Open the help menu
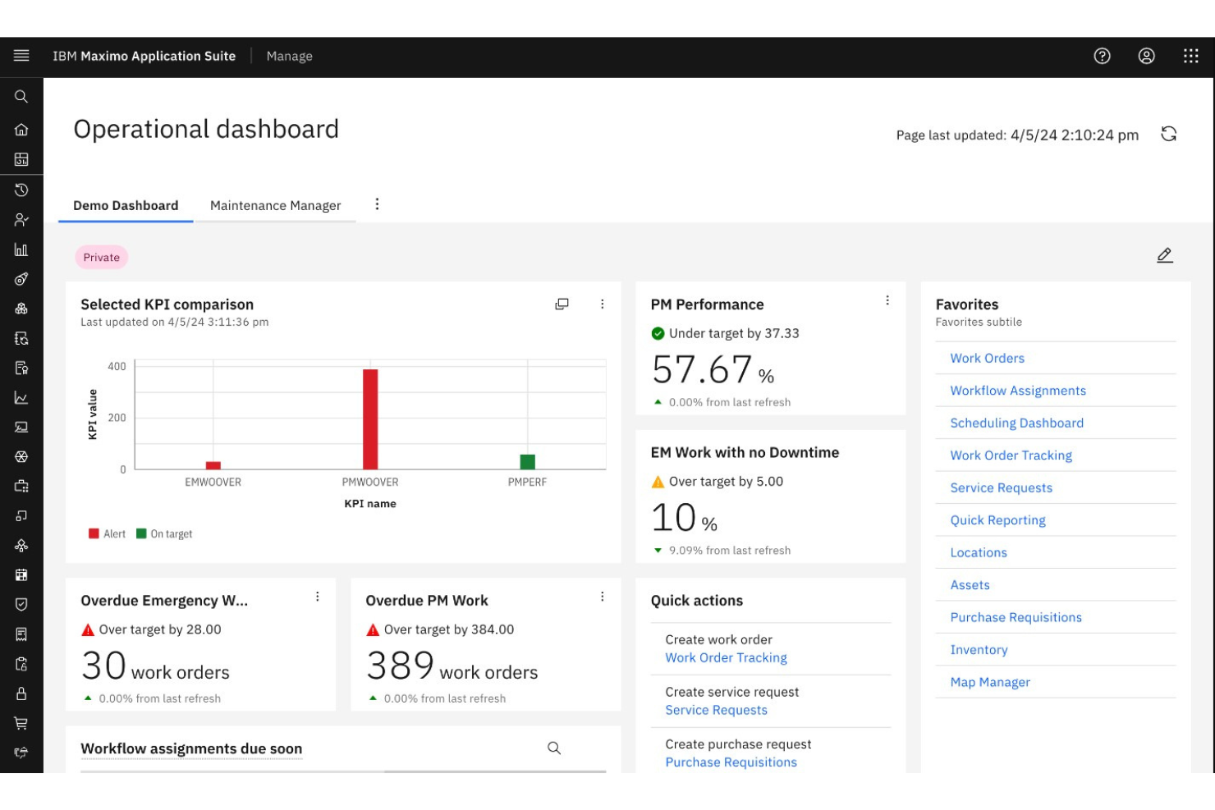 click(x=1102, y=56)
